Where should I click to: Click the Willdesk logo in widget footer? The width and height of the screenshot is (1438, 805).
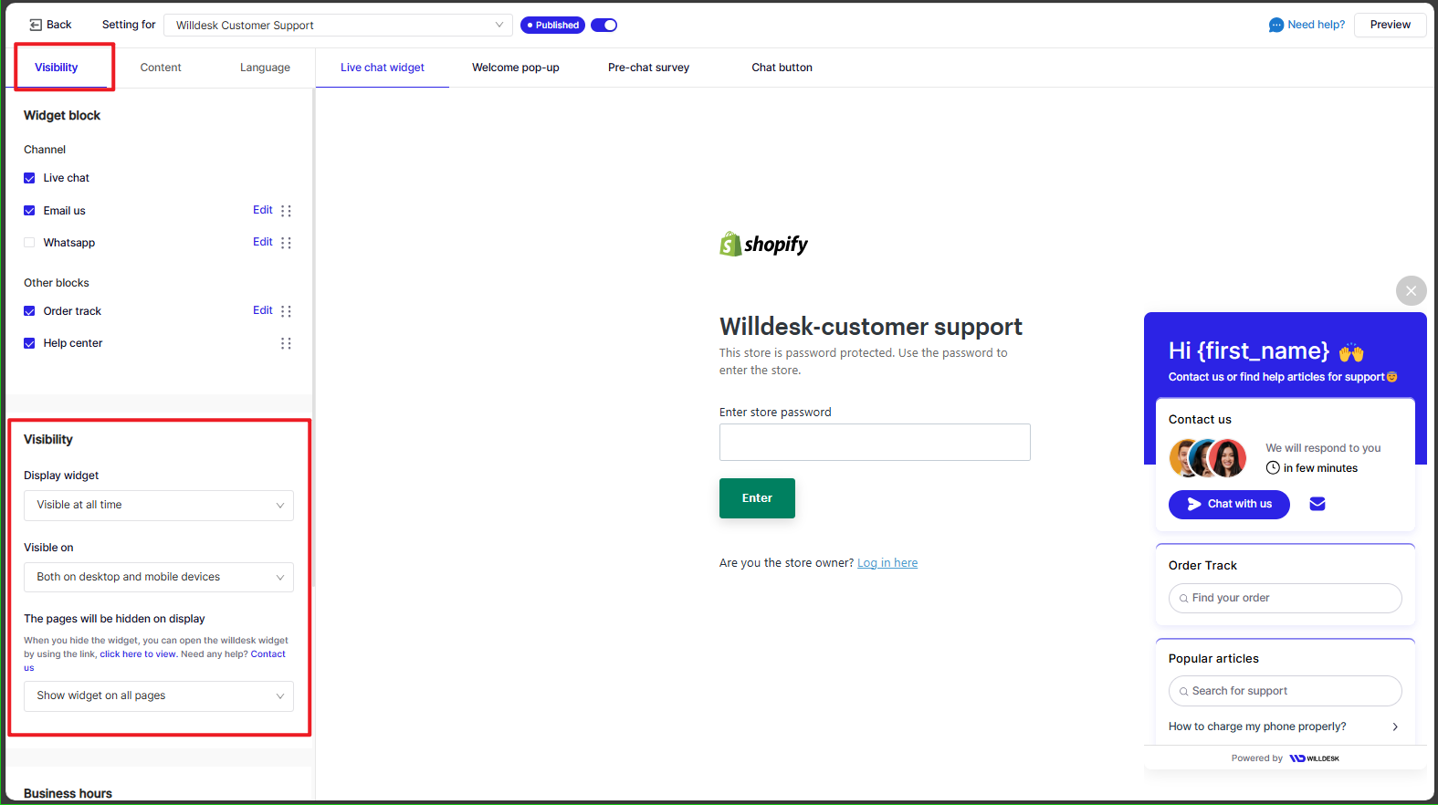coord(1314,758)
